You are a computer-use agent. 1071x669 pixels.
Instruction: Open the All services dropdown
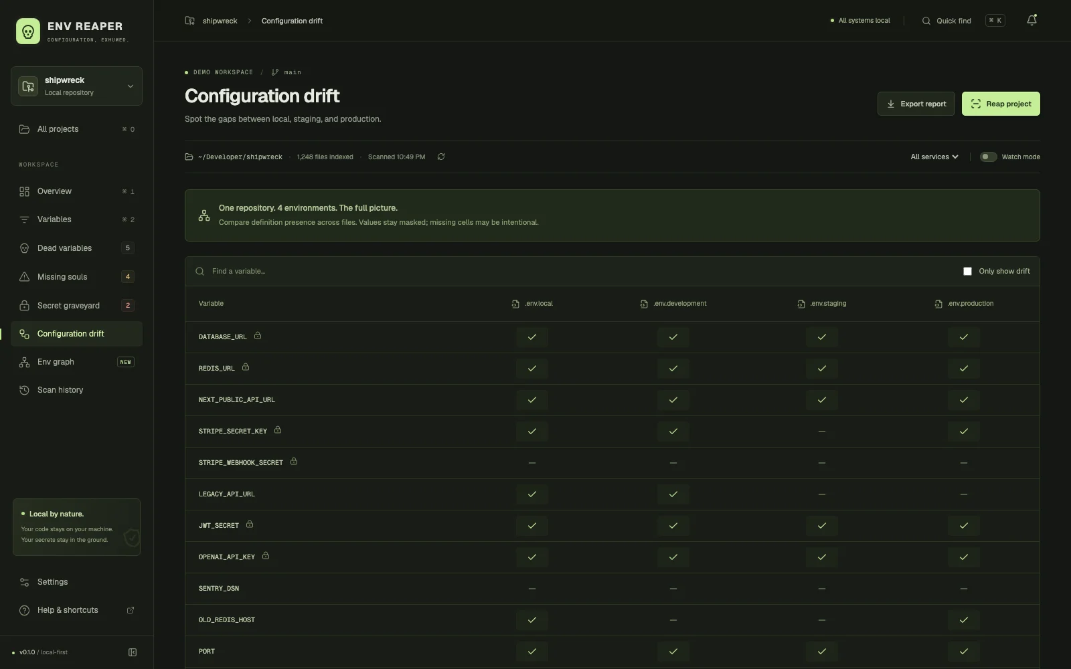[x=934, y=157]
